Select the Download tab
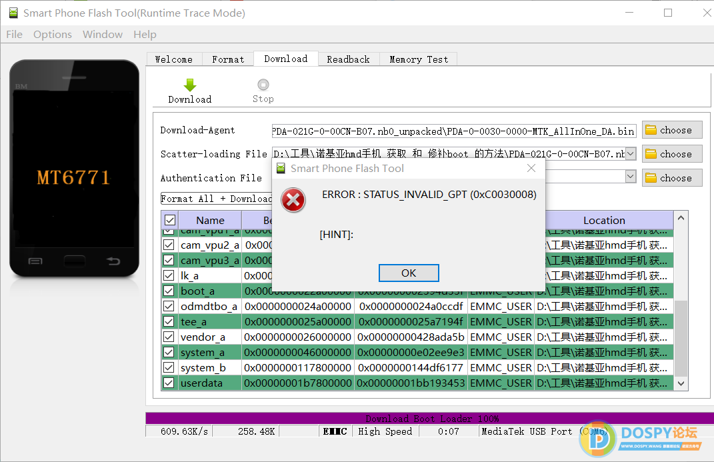 coord(285,59)
